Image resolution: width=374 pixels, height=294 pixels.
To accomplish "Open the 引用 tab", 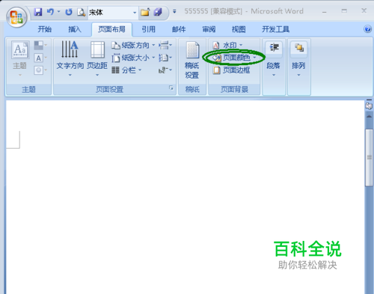I will (149, 29).
